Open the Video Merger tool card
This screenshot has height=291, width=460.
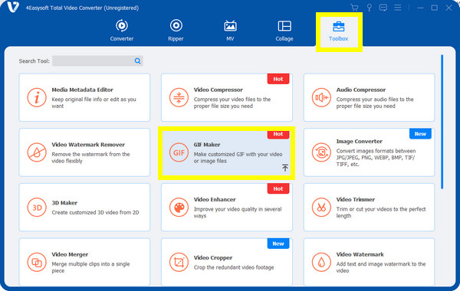point(84,262)
